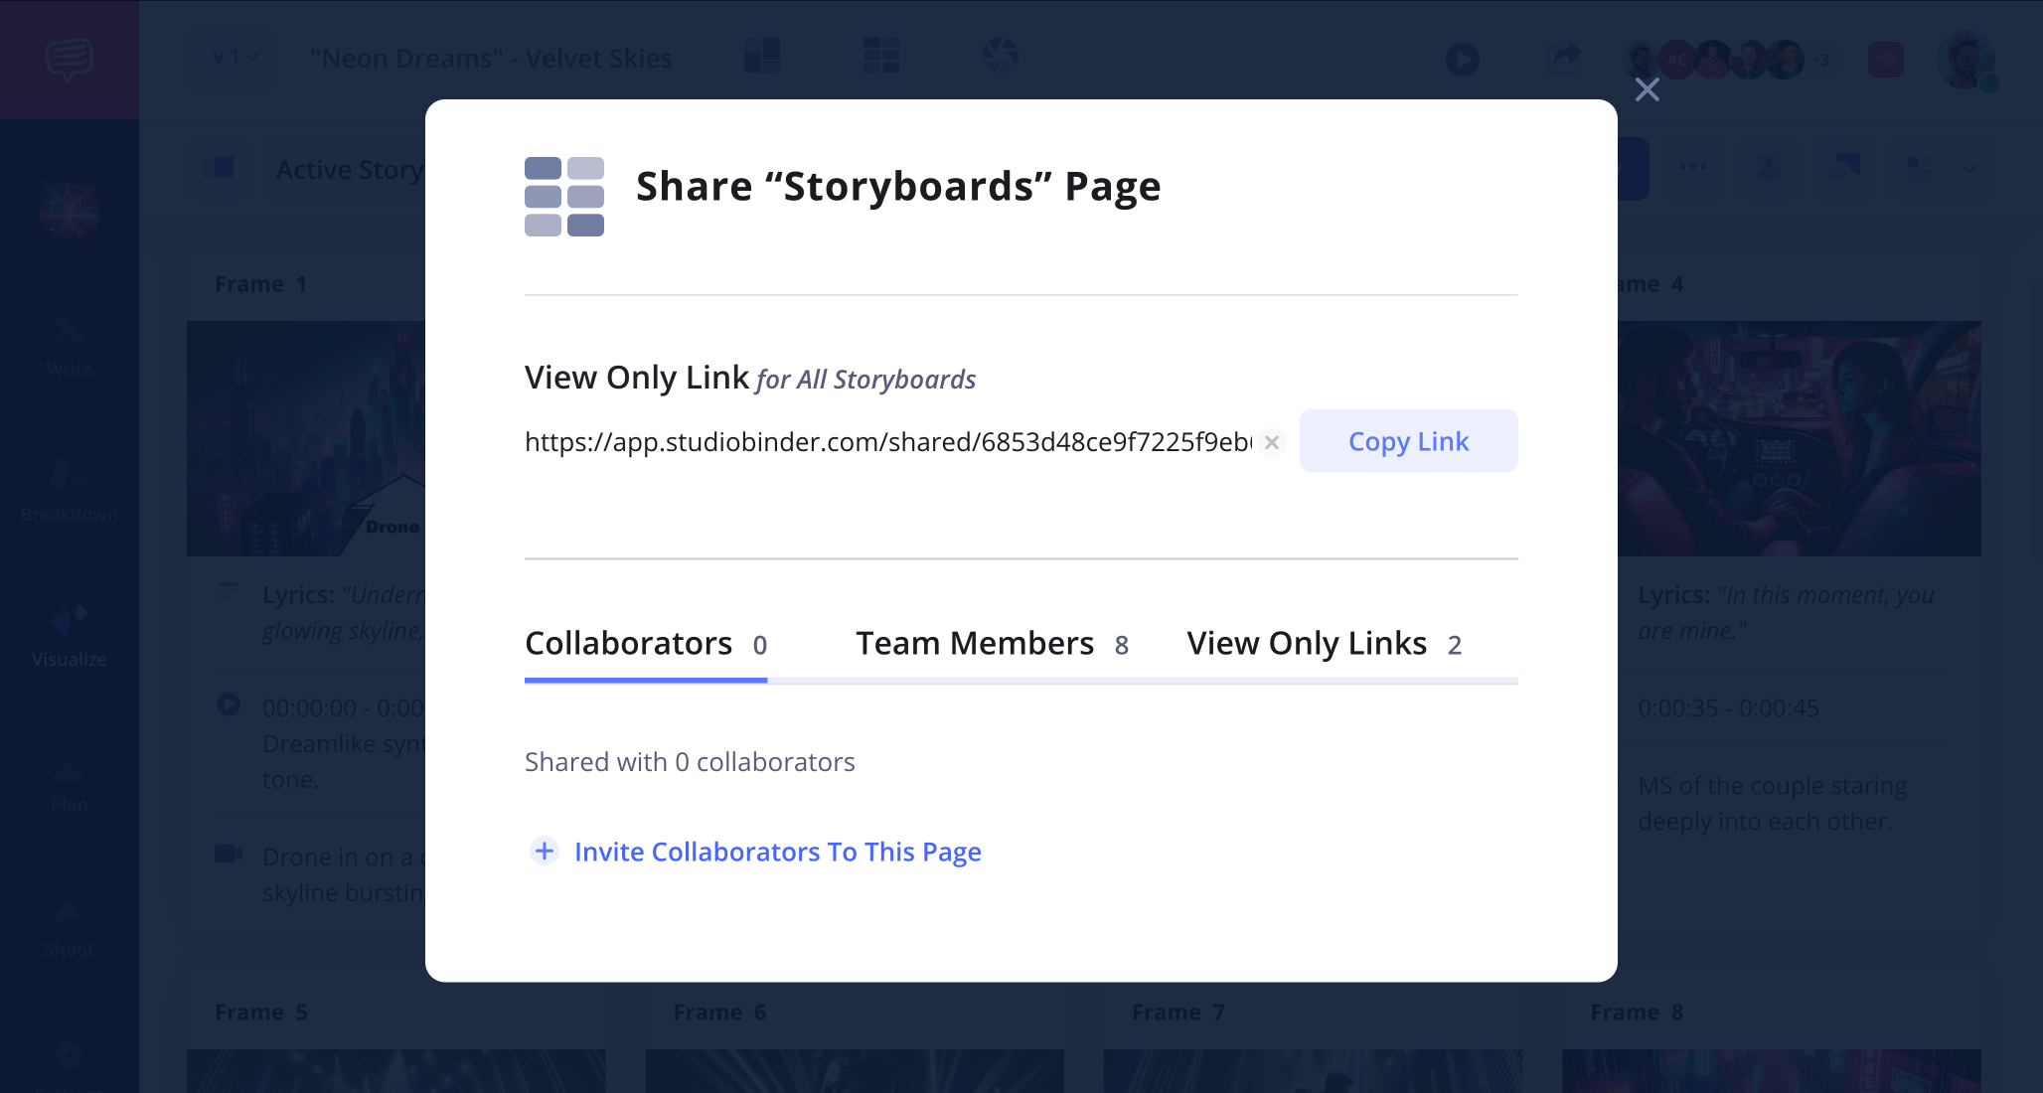This screenshot has height=1093, width=2043.
Task: Click the view only link URL field
Action: coord(886,442)
